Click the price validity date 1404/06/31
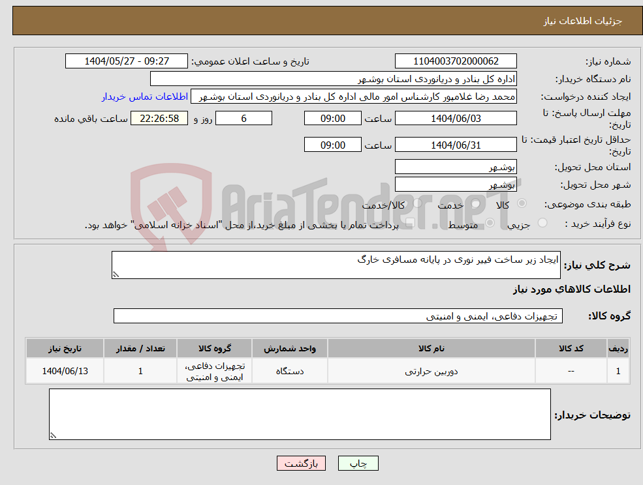 [x=456, y=144]
